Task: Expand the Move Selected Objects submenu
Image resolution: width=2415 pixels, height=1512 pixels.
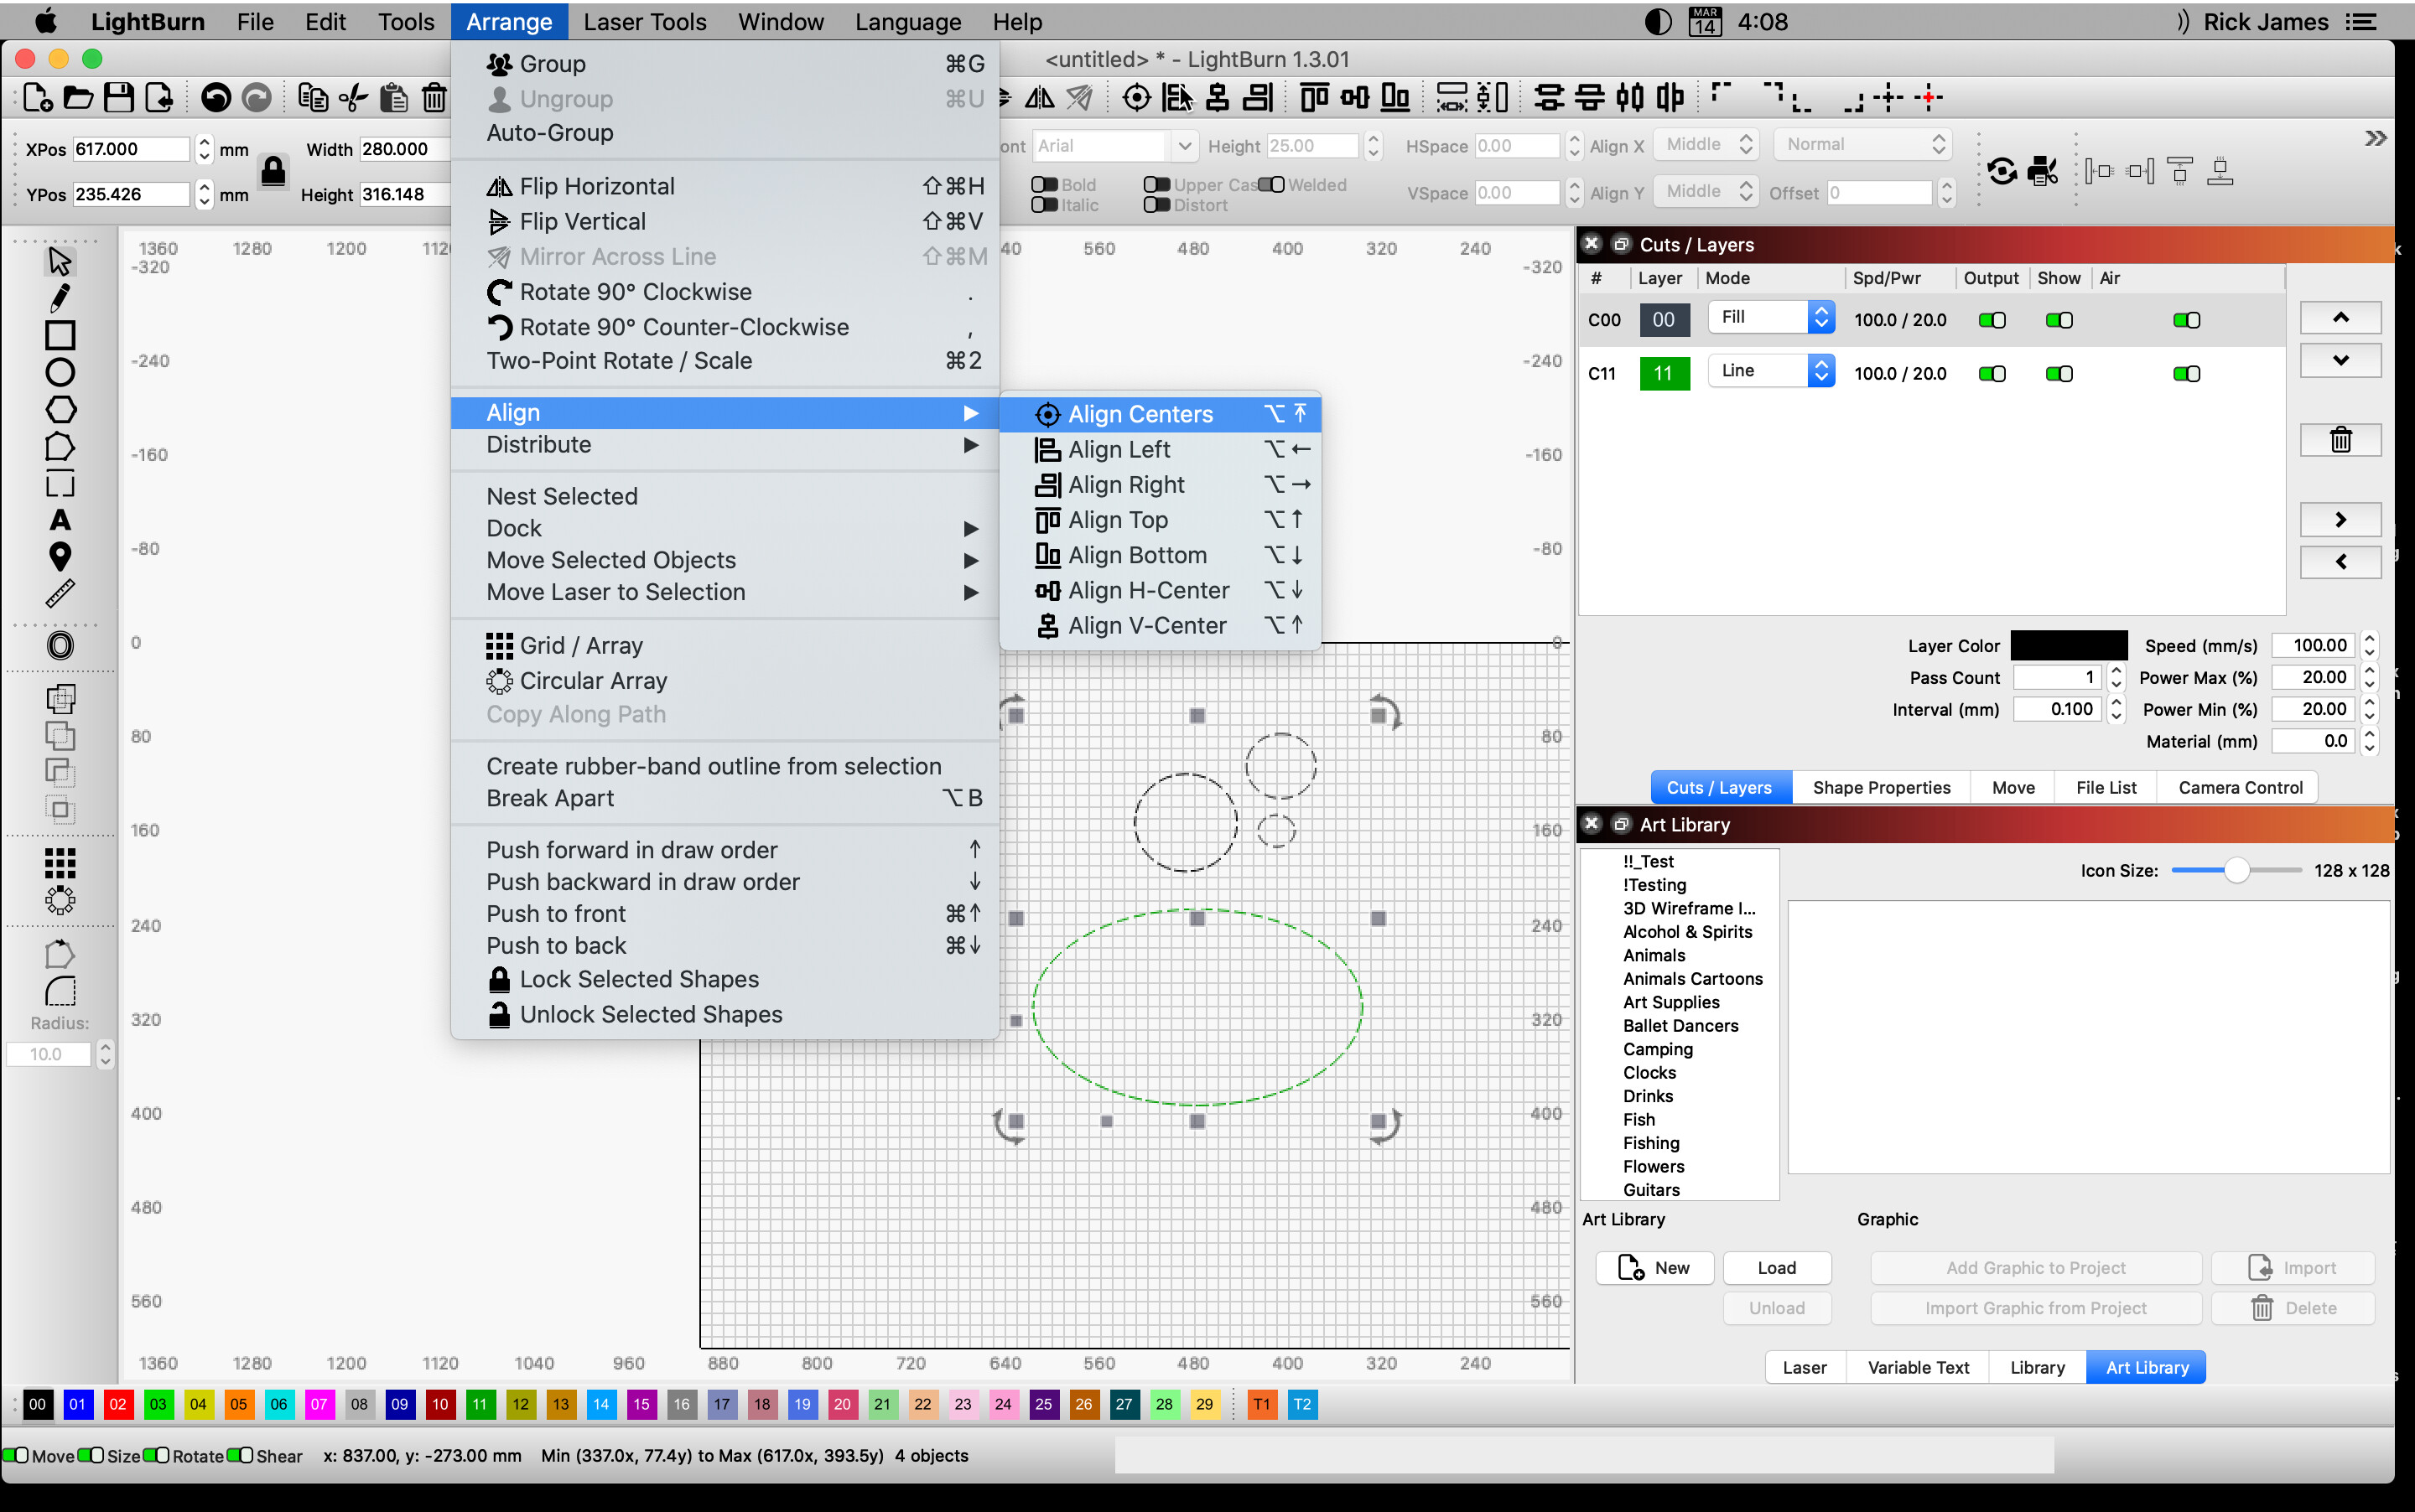Action: [725, 561]
